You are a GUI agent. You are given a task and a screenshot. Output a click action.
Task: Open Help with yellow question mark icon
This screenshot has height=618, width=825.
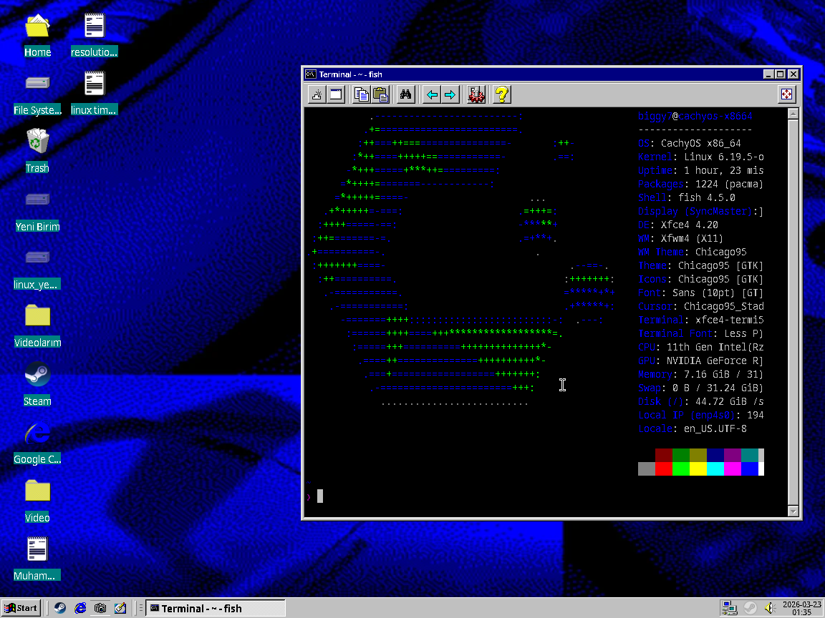(501, 94)
